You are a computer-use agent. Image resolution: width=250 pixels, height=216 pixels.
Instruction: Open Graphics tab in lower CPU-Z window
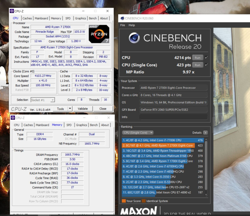point(82,125)
